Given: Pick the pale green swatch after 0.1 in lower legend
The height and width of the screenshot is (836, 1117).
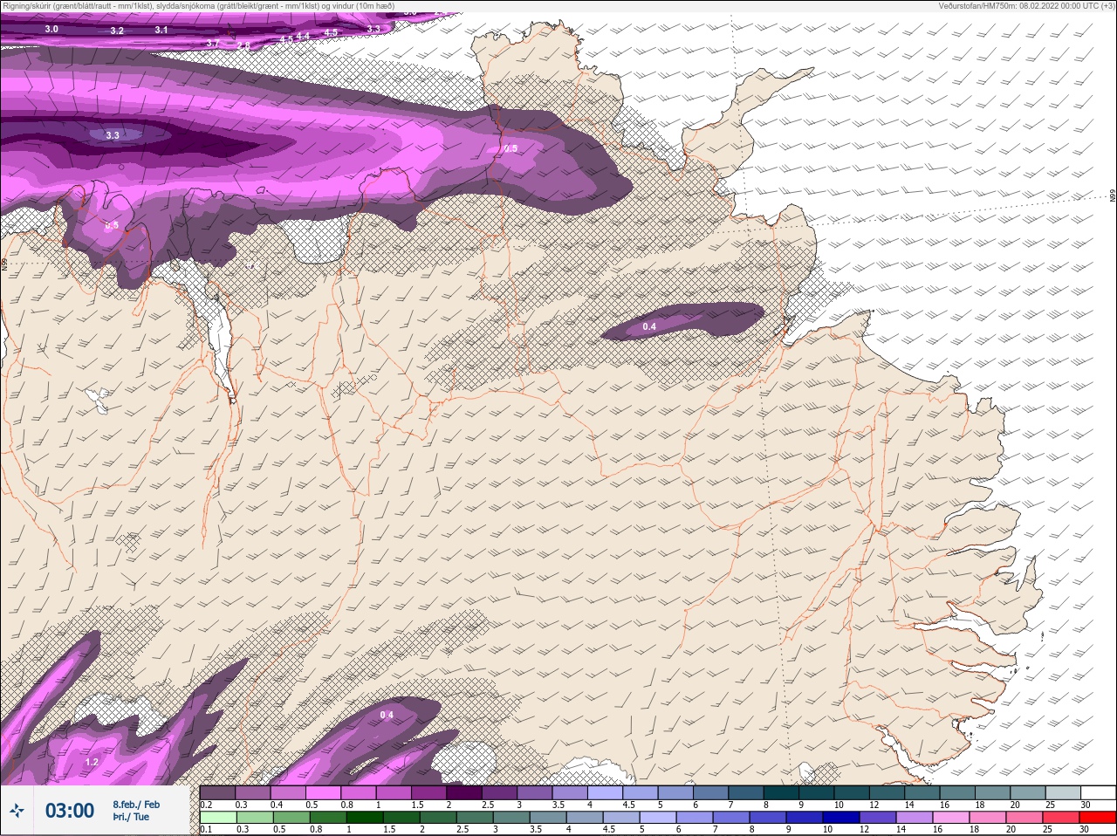Looking at the screenshot, I should 218,819.
